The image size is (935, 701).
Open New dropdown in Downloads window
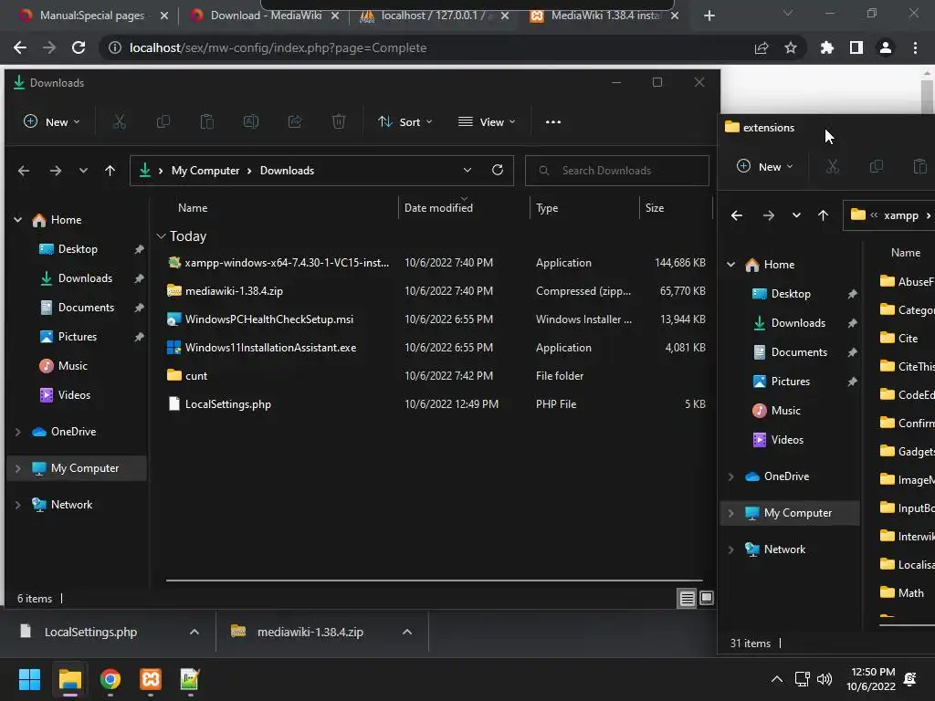tap(51, 121)
